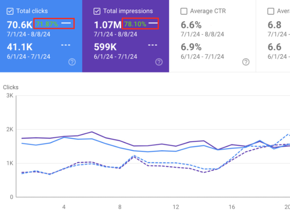Click the solid legend line on clicks card
Viewport: 290px width, 218px height.
(66, 23)
